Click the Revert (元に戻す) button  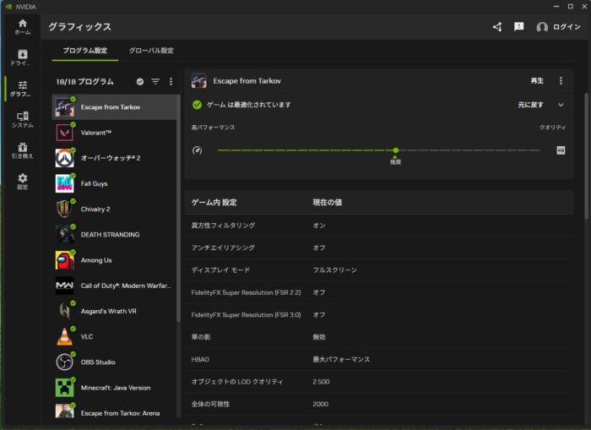pyautogui.click(x=530, y=105)
